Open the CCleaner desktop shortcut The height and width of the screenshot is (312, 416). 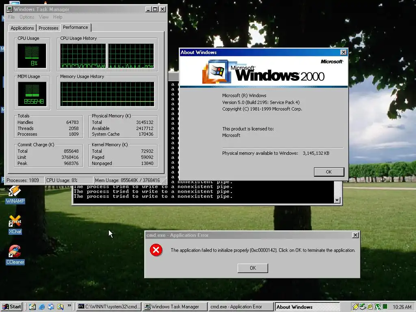pos(15,255)
